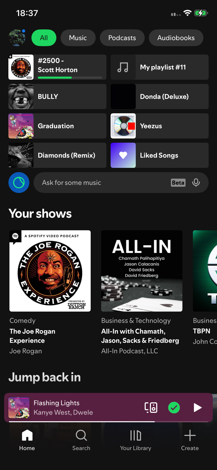The width and height of the screenshot is (217, 470).
Task: Open the #2500 Scott Horton episode tile
Action: click(x=57, y=67)
